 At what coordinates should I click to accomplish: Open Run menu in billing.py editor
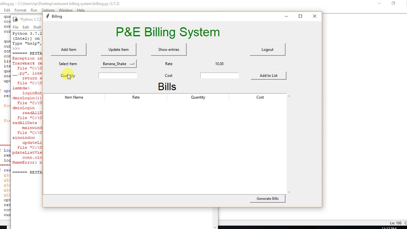[x=34, y=10]
